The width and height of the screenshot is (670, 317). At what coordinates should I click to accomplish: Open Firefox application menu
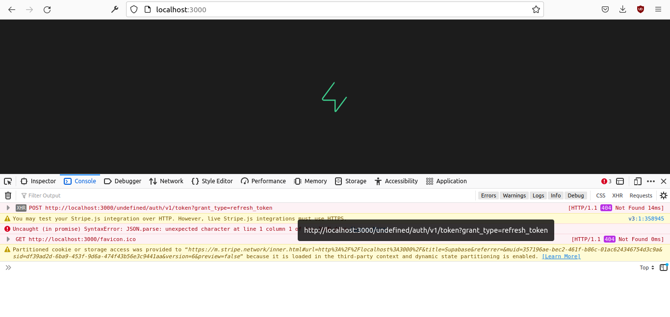click(x=658, y=9)
